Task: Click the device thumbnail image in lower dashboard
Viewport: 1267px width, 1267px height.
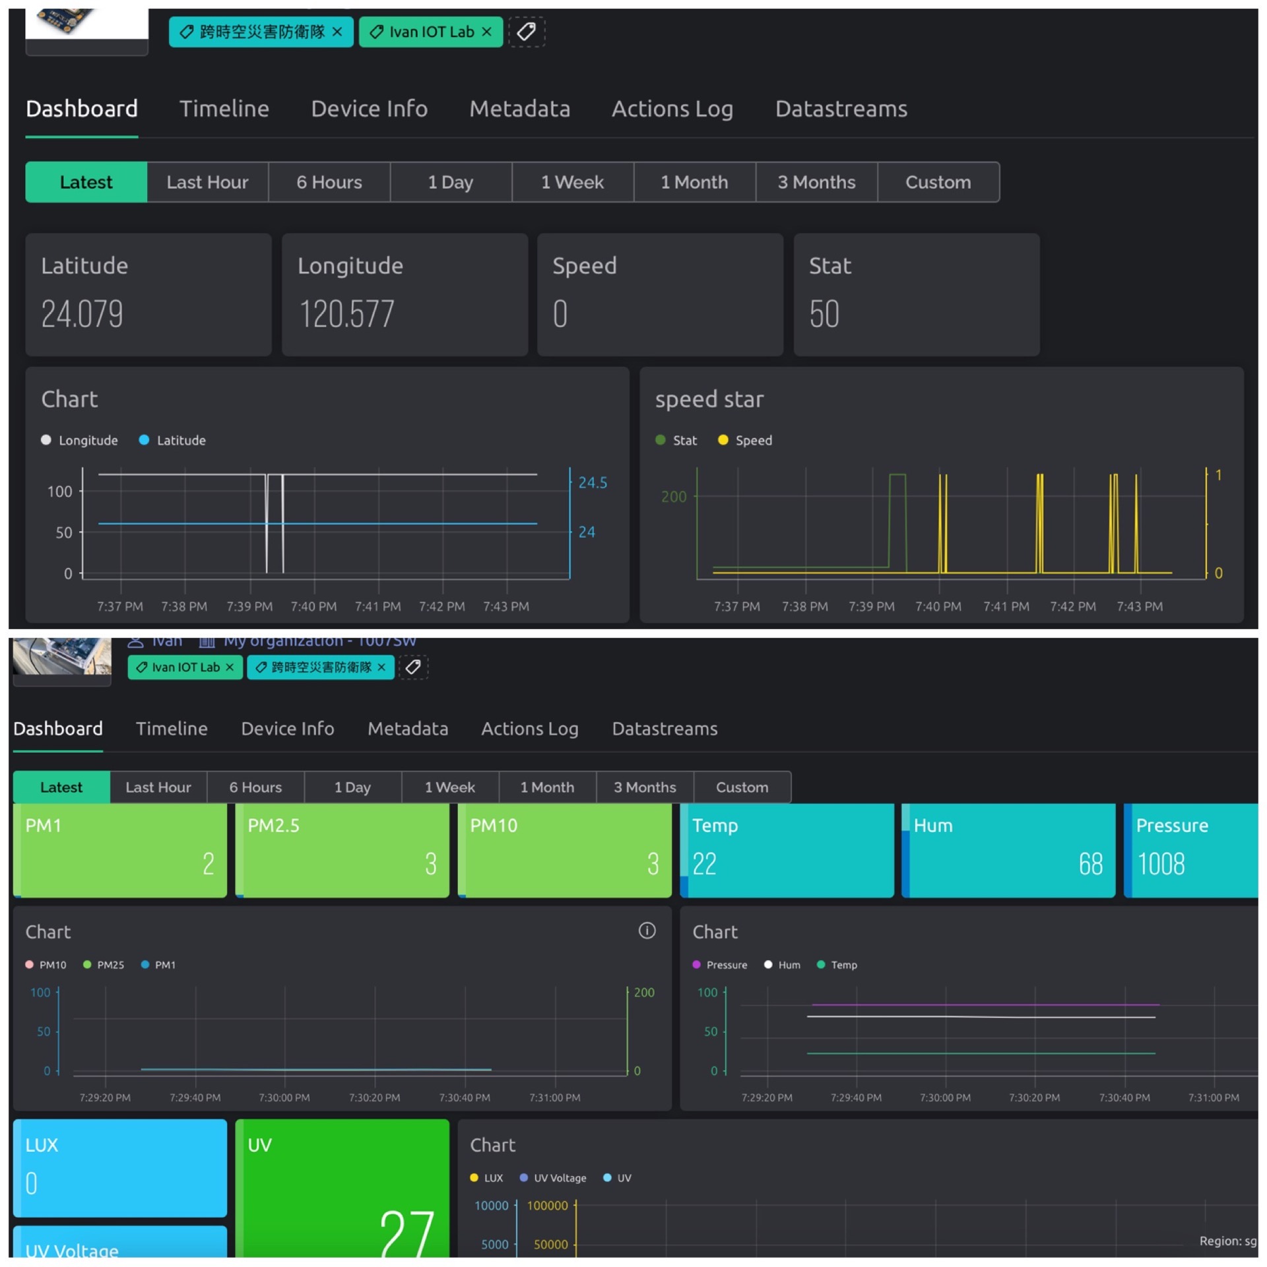Action: pyautogui.click(x=61, y=657)
